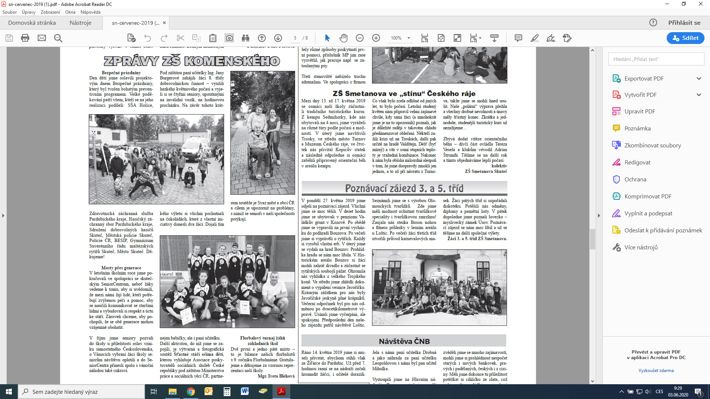Open the Úpravy menu
Screen dimensions: 710x399
pos(28,12)
